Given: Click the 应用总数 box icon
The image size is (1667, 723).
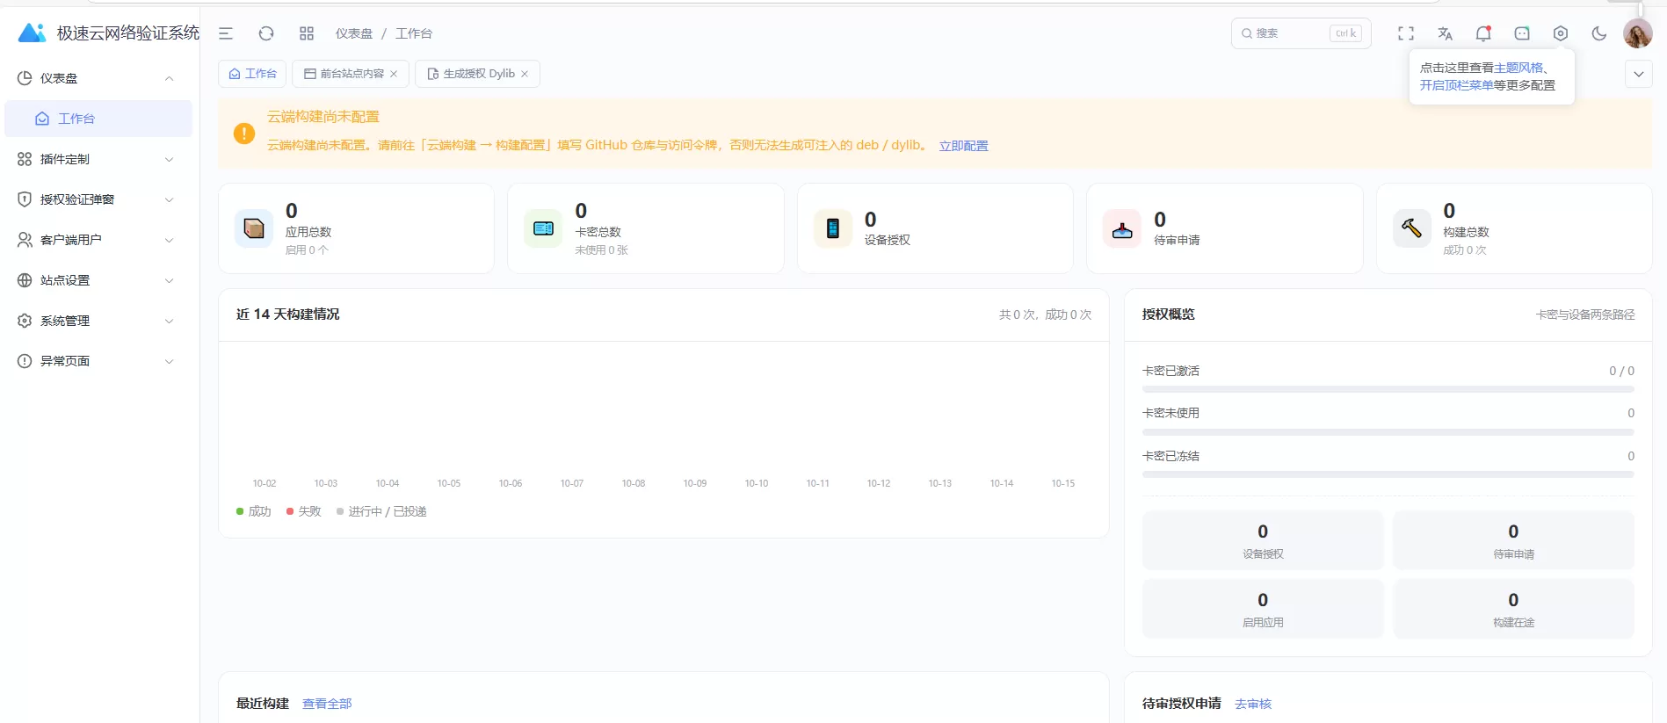Looking at the screenshot, I should tap(254, 228).
